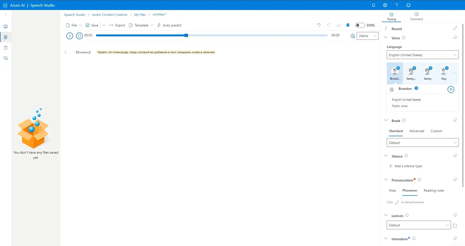Switch to the Comment tab

[x=416, y=16]
